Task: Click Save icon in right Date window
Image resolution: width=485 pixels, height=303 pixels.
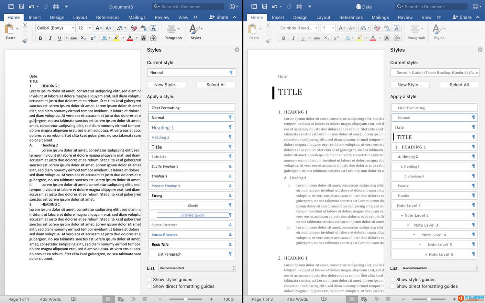Action: 264,7
